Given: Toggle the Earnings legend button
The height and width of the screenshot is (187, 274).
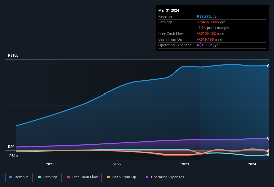Looking at the screenshot, I should point(48,177).
